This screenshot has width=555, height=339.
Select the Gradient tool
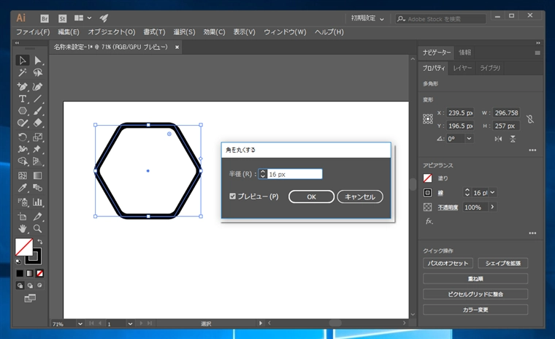click(x=37, y=175)
